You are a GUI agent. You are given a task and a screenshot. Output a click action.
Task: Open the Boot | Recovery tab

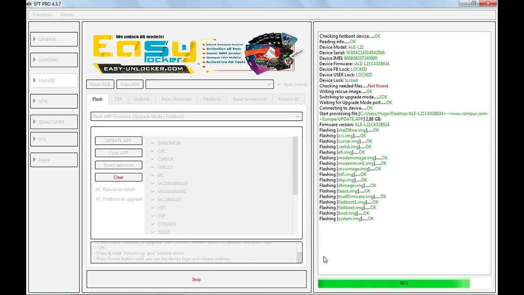pyautogui.click(x=176, y=99)
